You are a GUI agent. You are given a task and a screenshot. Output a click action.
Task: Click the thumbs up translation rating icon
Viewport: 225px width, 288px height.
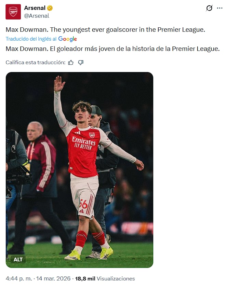[x=71, y=63]
